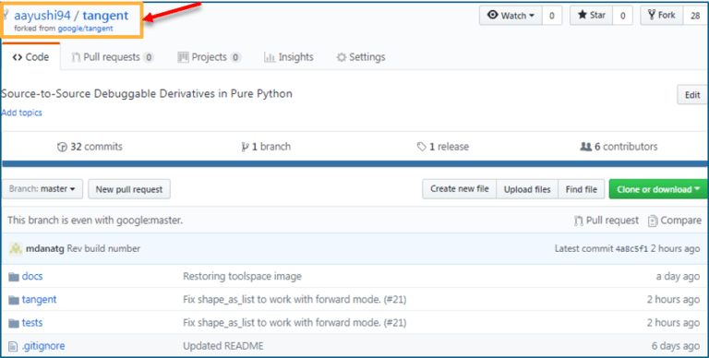Click the people icon beside contributors
The height and width of the screenshot is (358, 709).
point(586,147)
